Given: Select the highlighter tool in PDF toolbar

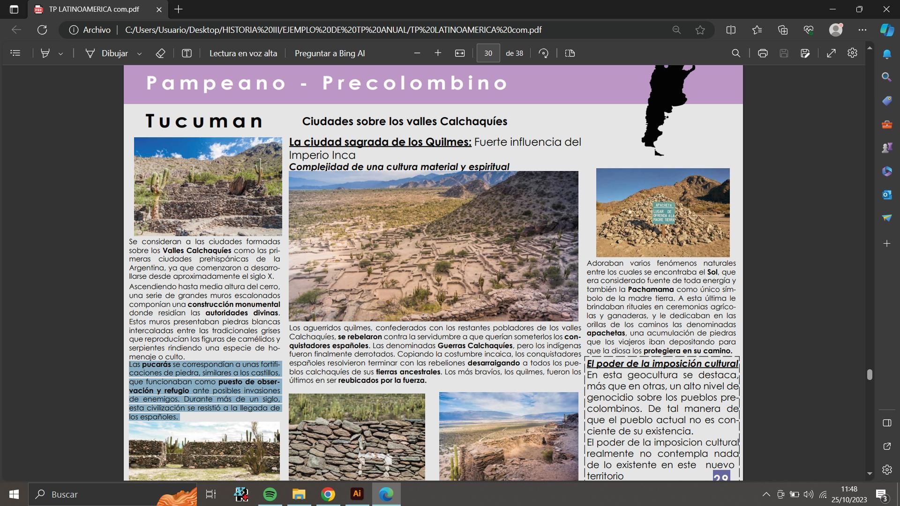Looking at the screenshot, I should [x=45, y=53].
